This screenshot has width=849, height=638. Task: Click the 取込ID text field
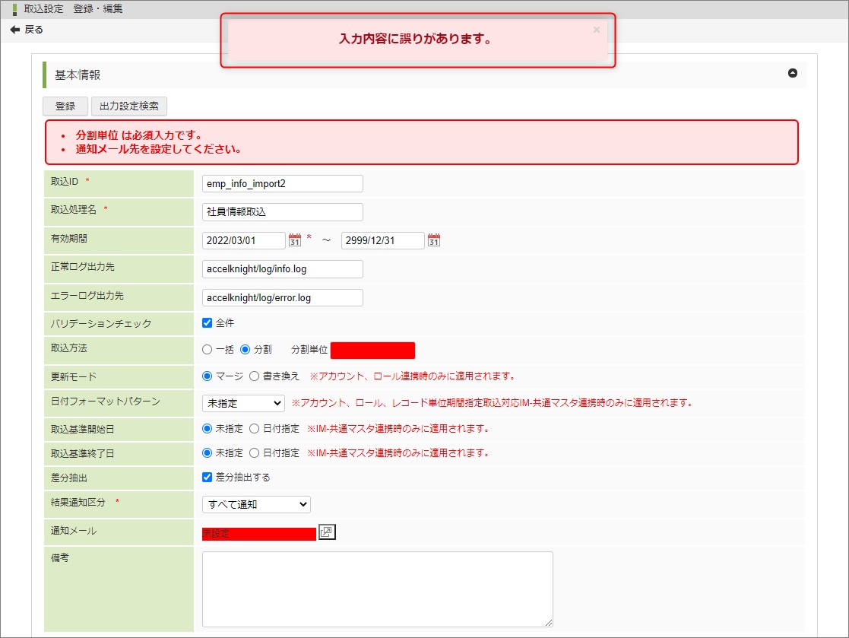(282, 183)
